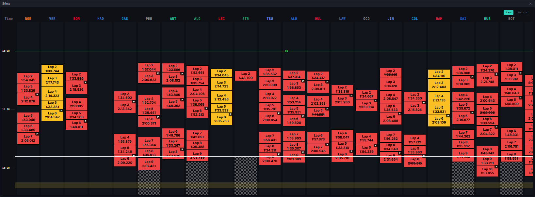This screenshot has height=197, width=535.
Task: Click the green Q1 session marker
Action: point(286,51)
